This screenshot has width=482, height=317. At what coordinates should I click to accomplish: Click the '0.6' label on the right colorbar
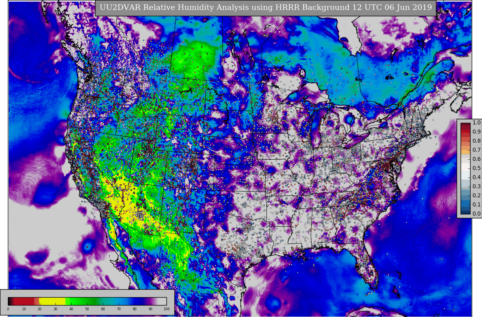point(476,159)
